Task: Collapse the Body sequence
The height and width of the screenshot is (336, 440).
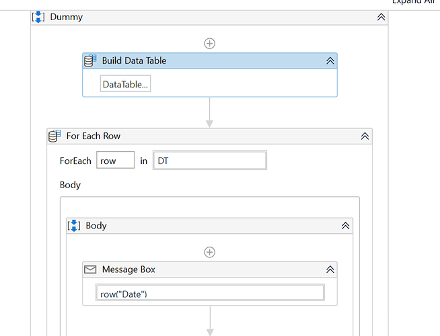Action: [346, 226]
